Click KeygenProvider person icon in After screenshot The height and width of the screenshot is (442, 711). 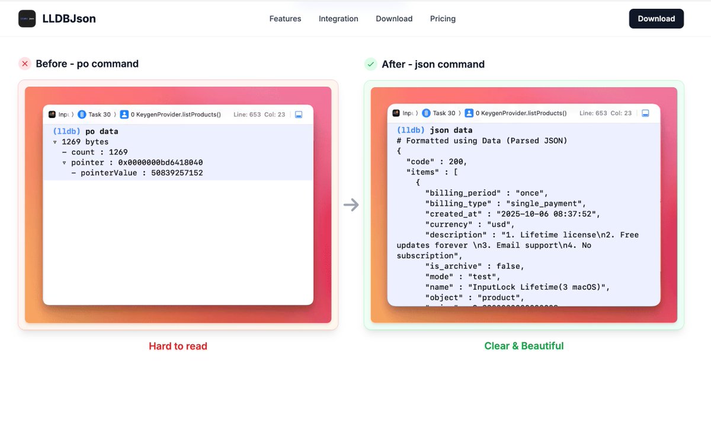tap(469, 113)
